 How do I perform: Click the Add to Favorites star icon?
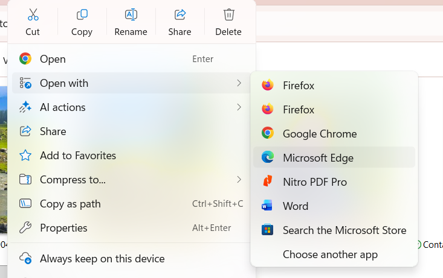25,156
